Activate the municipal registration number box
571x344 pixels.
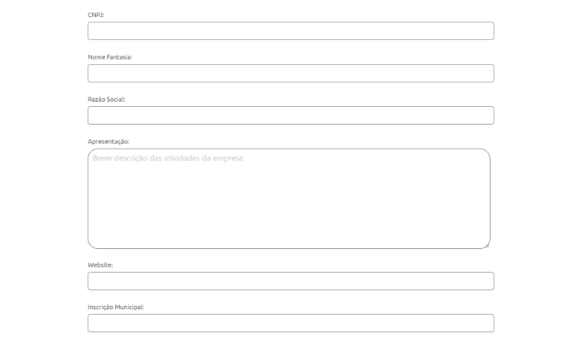[x=291, y=323]
